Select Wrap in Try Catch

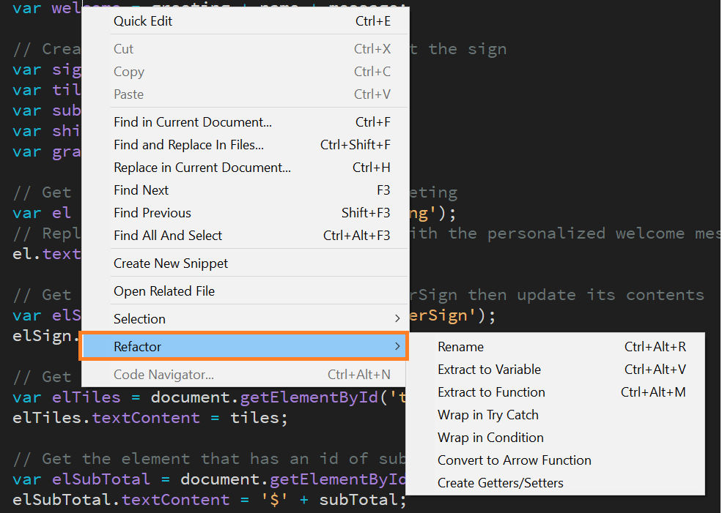488,415
